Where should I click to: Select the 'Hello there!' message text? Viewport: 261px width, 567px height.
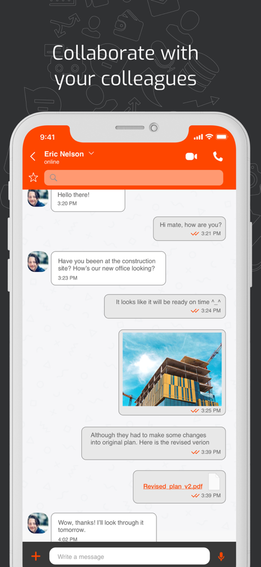(74, 195)
